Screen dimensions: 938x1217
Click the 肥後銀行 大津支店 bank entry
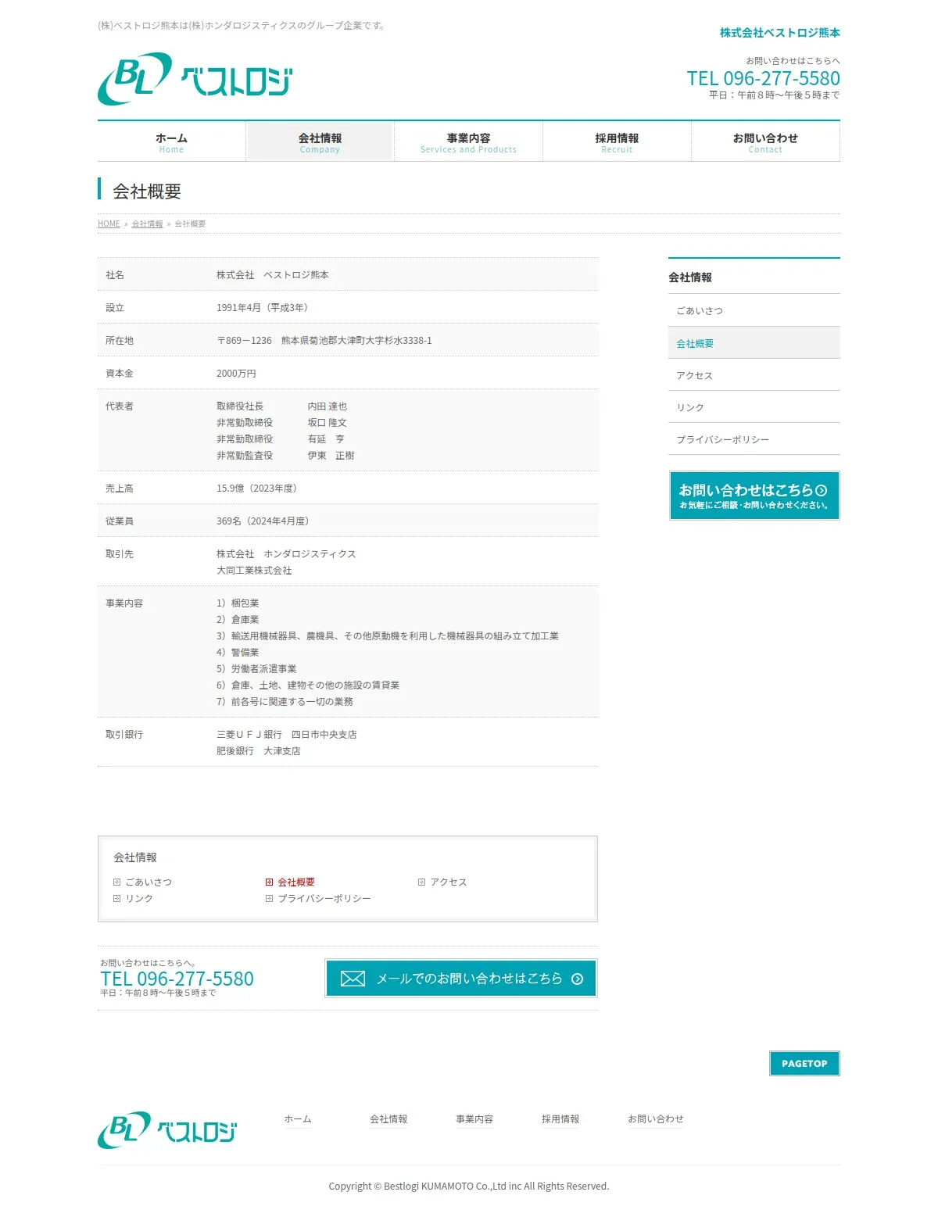[259, 751]
